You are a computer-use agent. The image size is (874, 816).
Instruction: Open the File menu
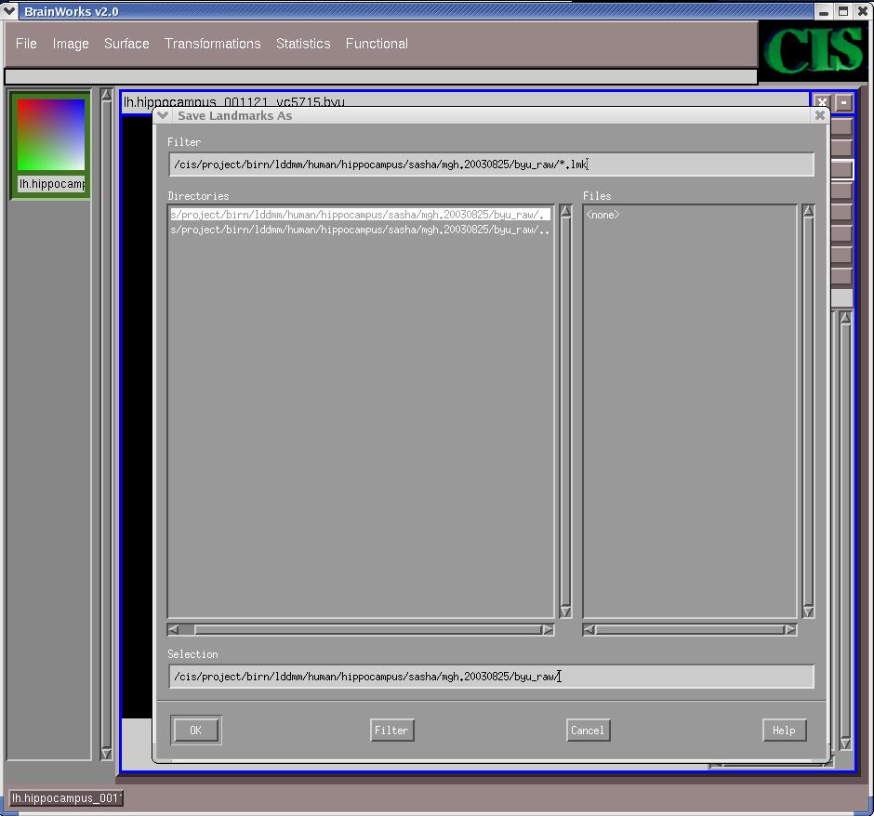[x=26, y=44]
